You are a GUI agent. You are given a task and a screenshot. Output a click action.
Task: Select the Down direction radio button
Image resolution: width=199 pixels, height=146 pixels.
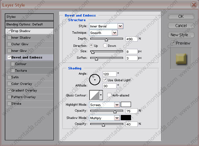pos(105,46)
